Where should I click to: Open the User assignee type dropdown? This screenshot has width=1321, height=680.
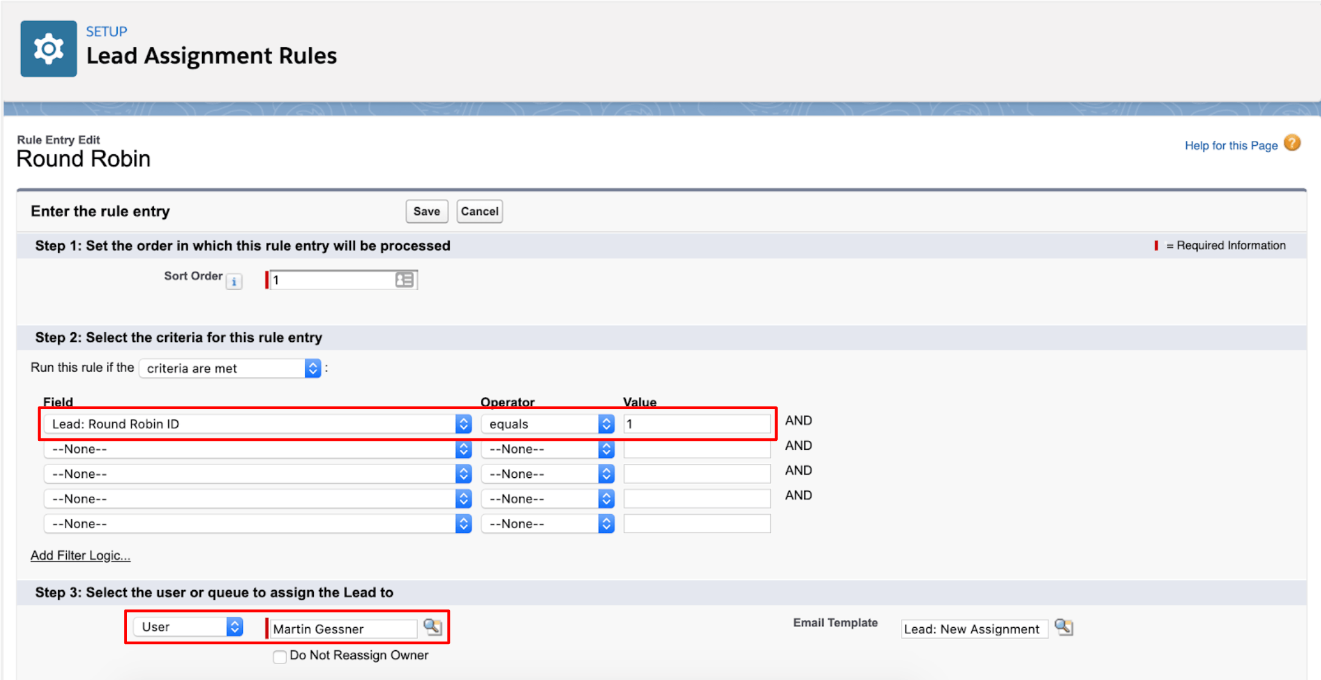[x=188, y=627]
